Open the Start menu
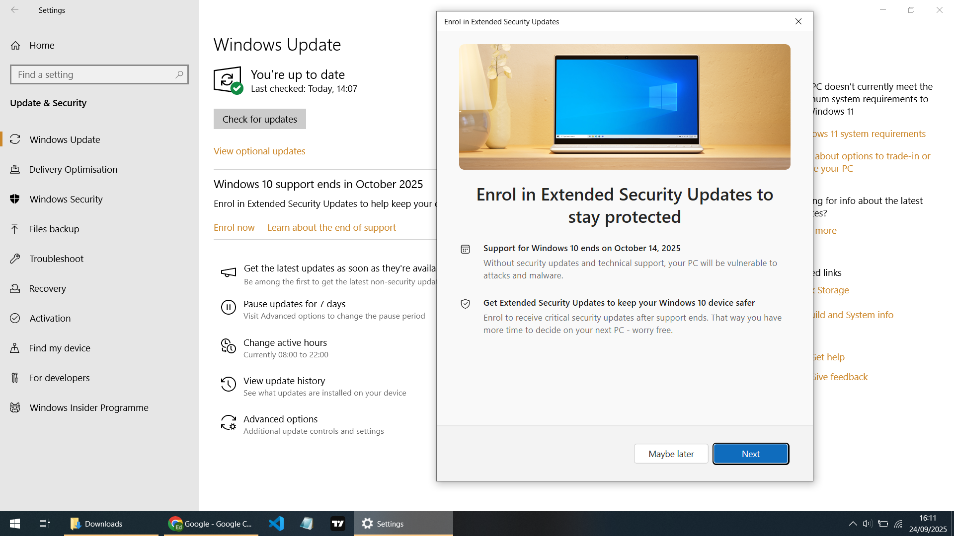 pos(14,523)
